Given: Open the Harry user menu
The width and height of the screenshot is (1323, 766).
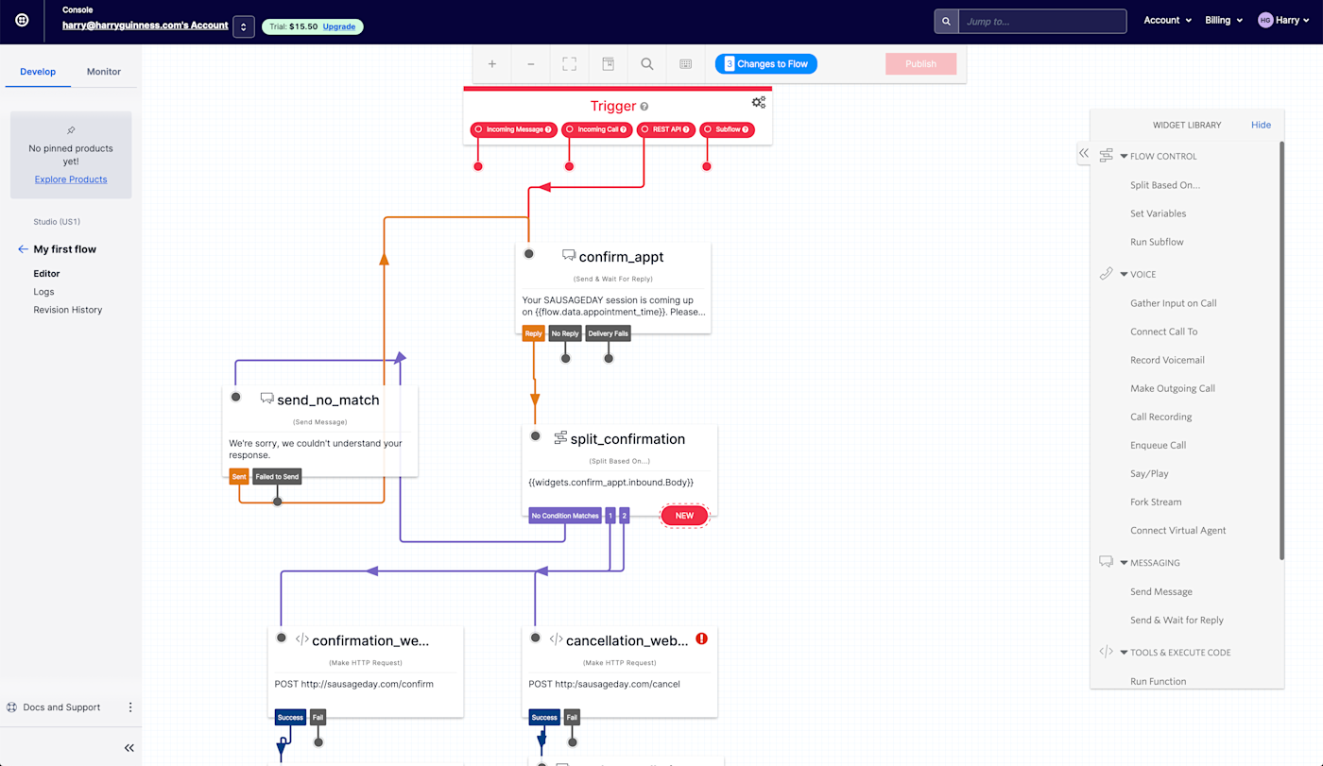Looking at the screenshot, I should click(1284, 20).
